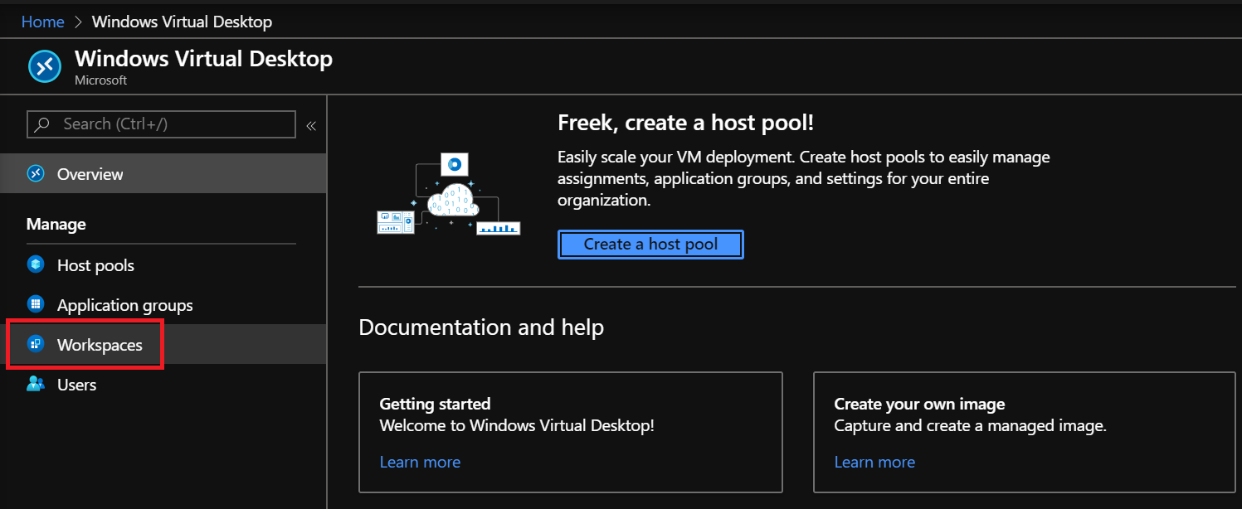Click the Manage section heading
This screenshot has width=1242, height=509.
pos(56,224)
